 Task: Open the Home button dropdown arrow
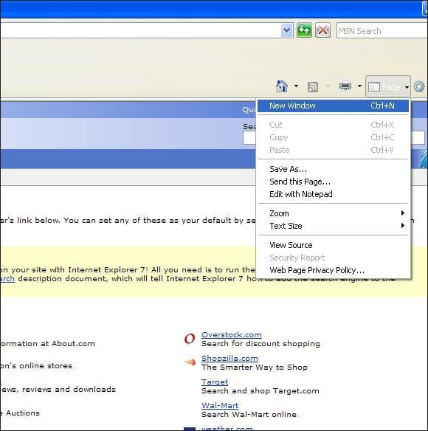pyautogui.click(x=296, y=86)
